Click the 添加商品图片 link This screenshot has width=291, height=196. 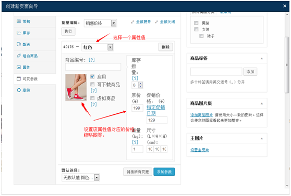pyautogui.click(x=201, y=115)
